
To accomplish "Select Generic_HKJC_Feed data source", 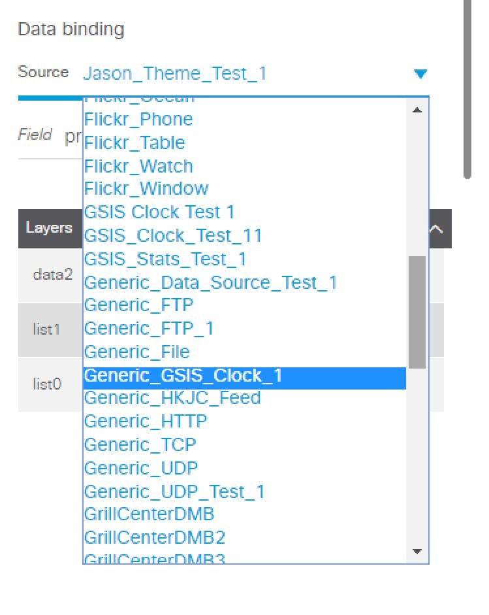I will click(172, 397).
